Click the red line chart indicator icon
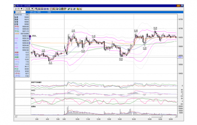Screen dimensions: 197x125 (51, 9)
